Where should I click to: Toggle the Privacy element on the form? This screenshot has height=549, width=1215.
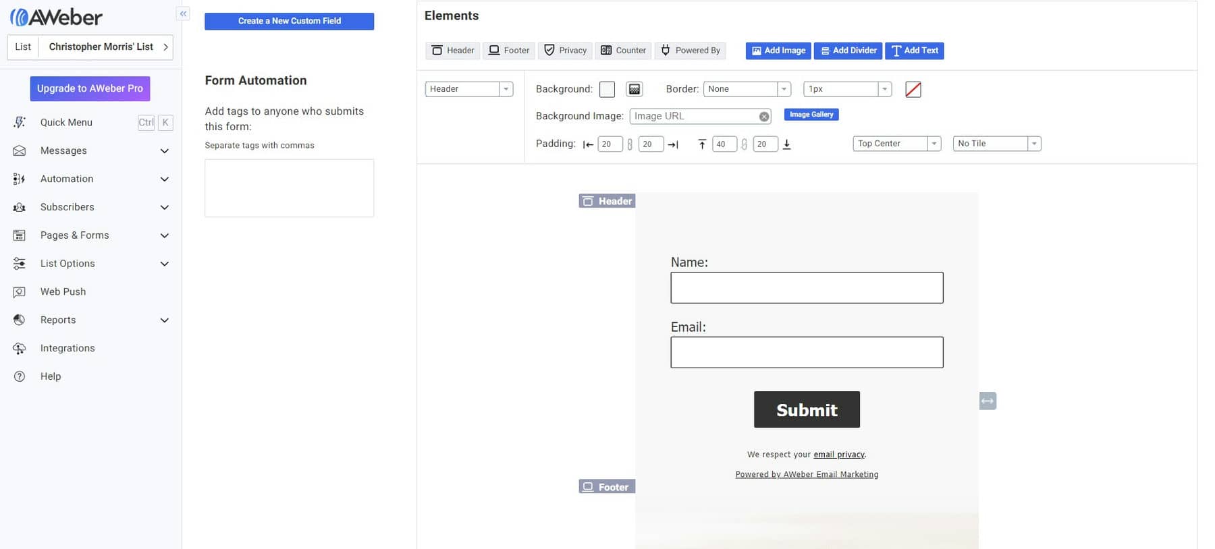tap(566, 51)
